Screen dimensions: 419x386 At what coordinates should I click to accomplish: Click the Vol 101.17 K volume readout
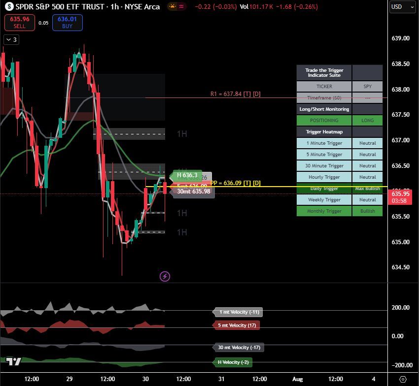click(256, 7)
